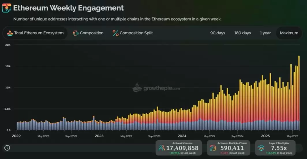The height and width of the screenshot is (159, 307).
Task: Click the 7.55x Layer 2 Multiplier card
Action: click(275, 148)
